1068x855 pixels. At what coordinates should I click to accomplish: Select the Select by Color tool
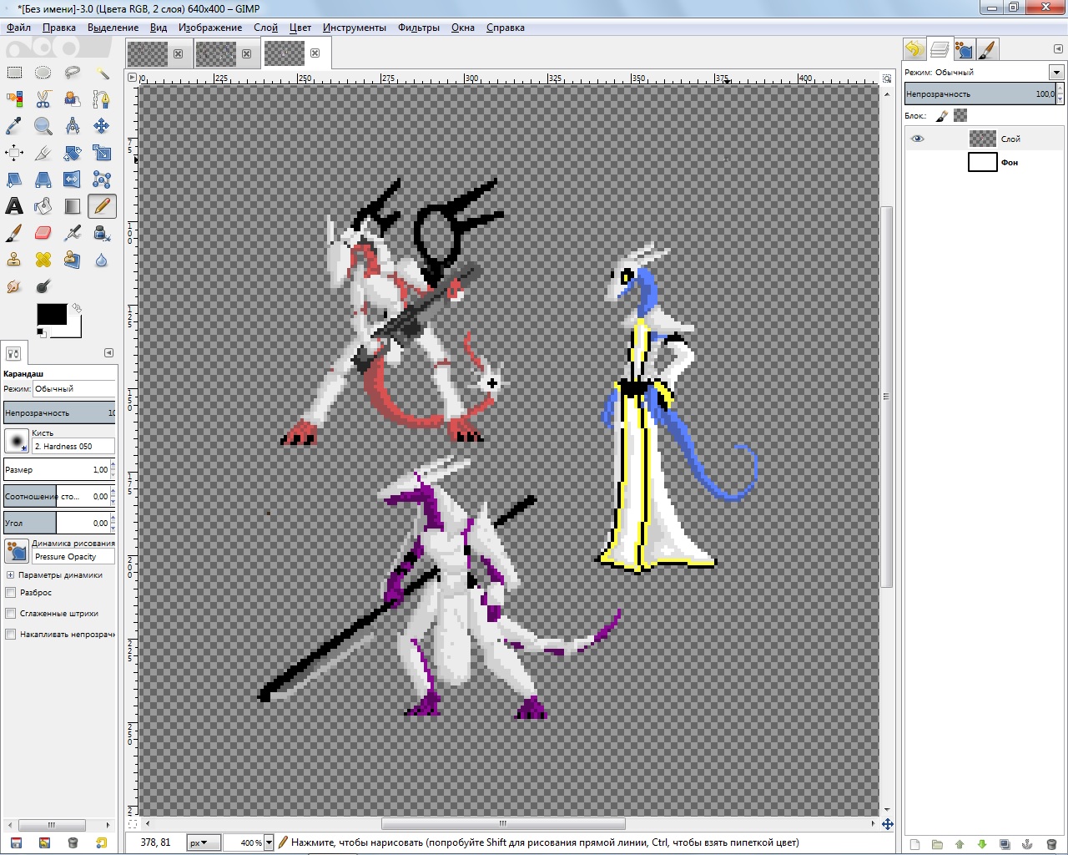pos(14,99)
